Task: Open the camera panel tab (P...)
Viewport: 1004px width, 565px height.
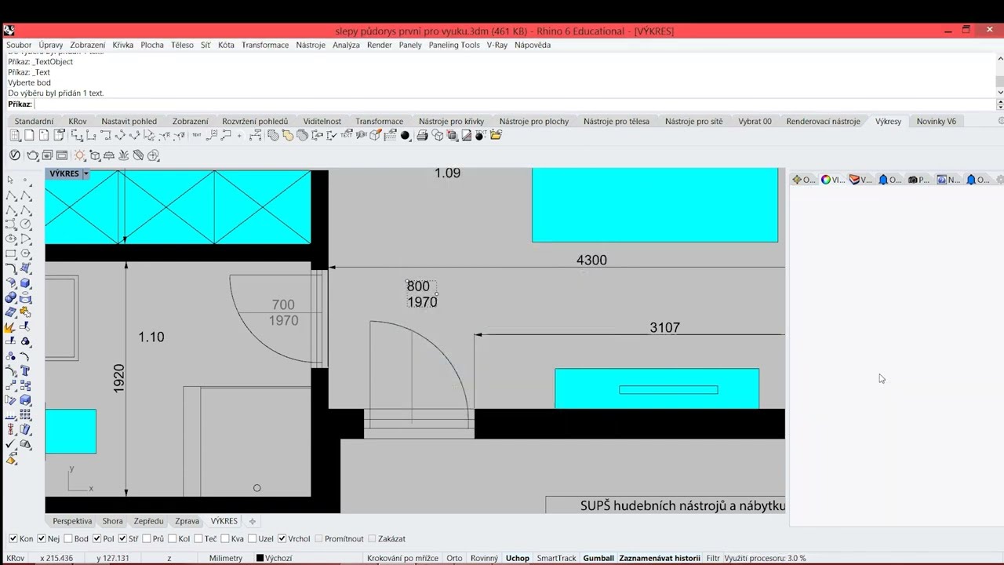Action: click(919, 180)
